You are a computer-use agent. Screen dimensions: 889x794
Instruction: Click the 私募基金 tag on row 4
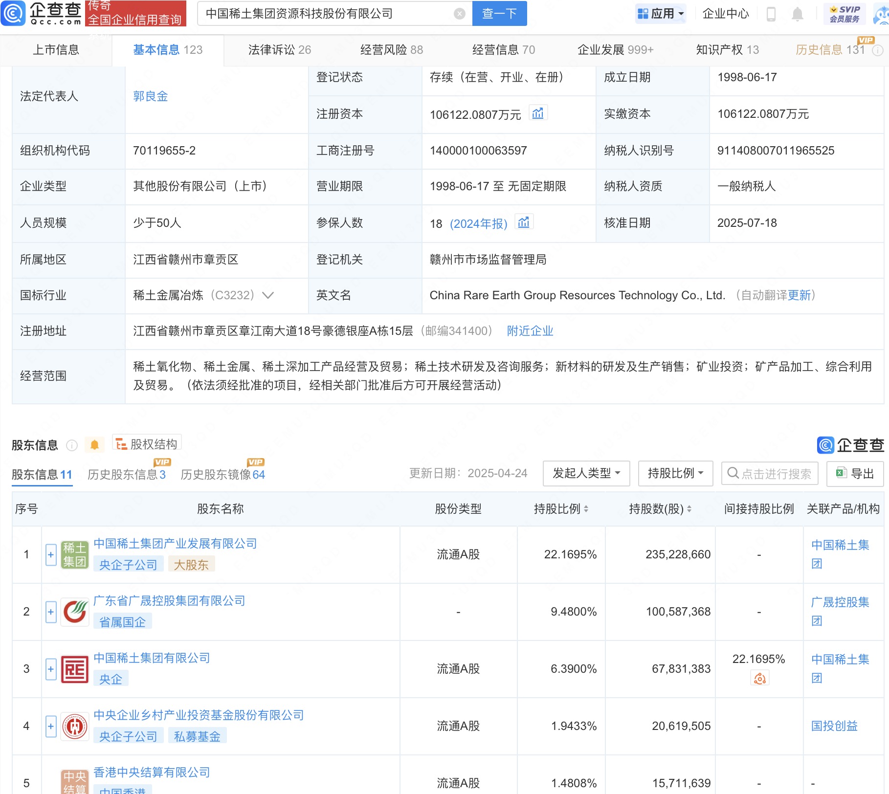tap(197, 736)
